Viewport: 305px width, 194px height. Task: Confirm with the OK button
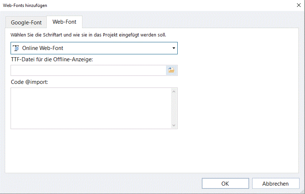coord(225,183)
